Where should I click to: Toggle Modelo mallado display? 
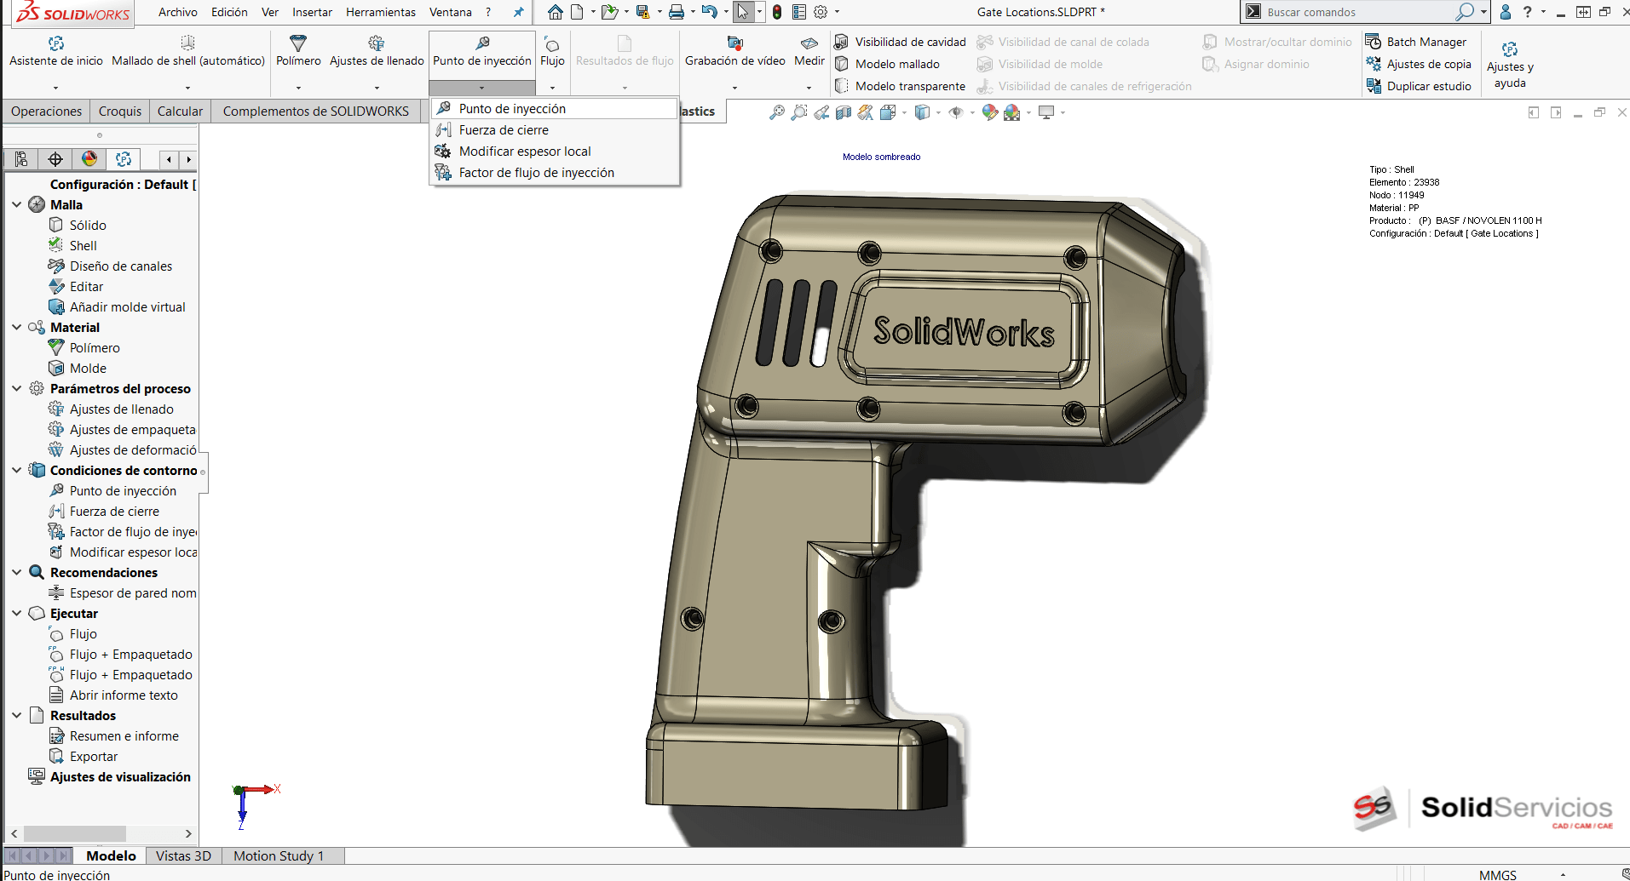[x=887, y=64]
